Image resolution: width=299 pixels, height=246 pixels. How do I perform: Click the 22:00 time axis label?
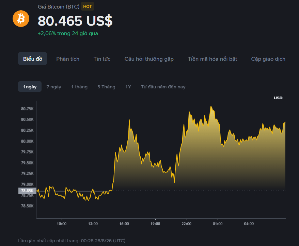tap(187, 224)
